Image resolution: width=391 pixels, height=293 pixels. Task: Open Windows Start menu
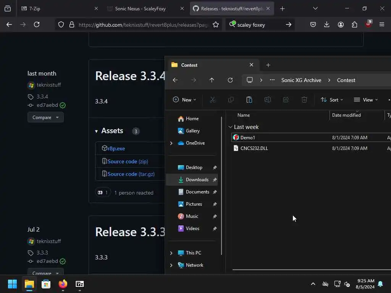(x=12, y=284)
